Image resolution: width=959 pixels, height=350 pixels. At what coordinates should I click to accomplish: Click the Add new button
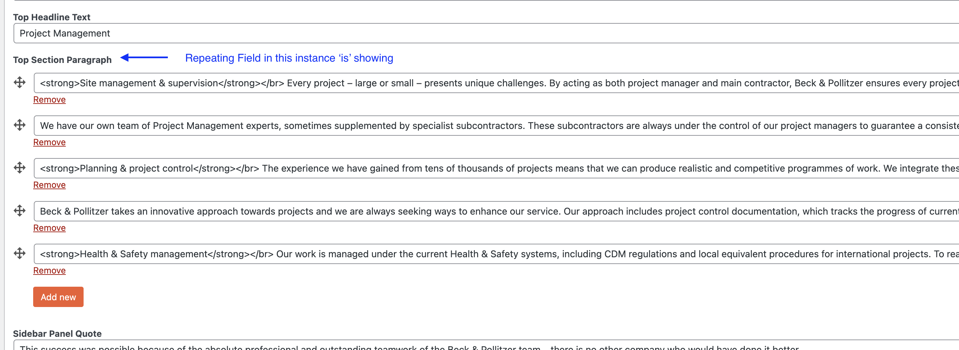point(59,297)
